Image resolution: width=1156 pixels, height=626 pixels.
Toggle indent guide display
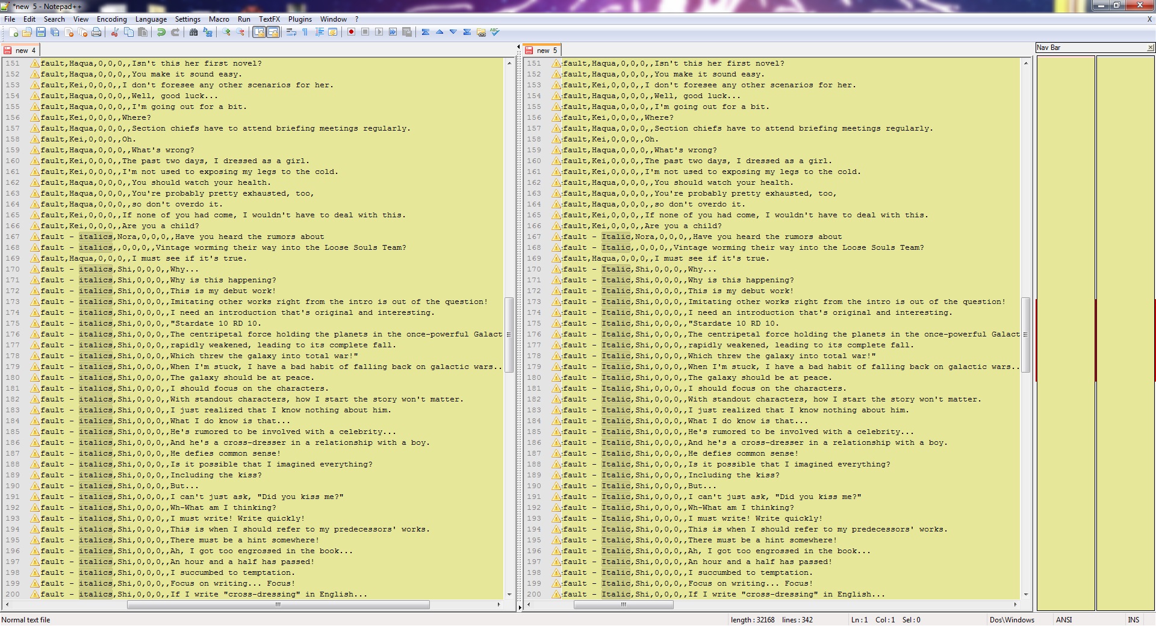319,33
